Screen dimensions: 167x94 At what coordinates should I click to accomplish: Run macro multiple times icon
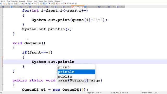pyautogui.click(x=73, y=3)
